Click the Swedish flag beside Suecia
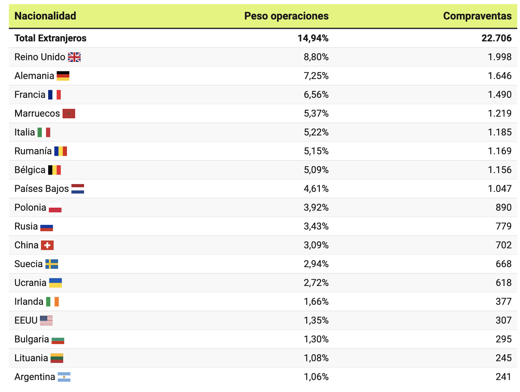The height and width of the screenshot is (392, 520). [x=52, y=264]
